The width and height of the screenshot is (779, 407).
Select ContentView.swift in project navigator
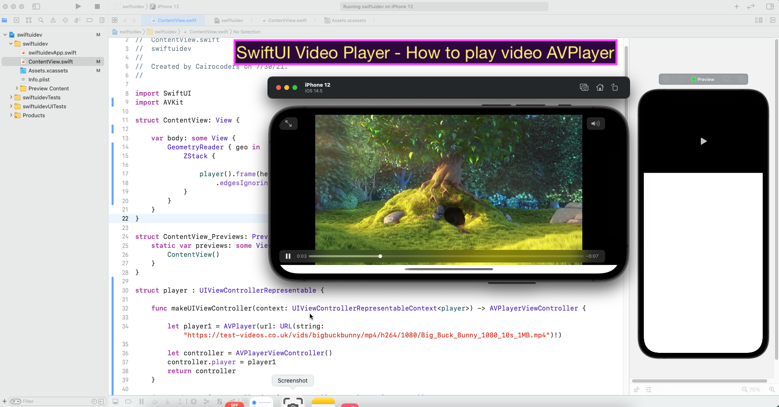coord(53,61)
